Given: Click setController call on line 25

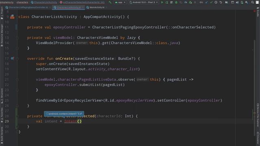Looking at the screenshot, I should click(x=171, y=101).
